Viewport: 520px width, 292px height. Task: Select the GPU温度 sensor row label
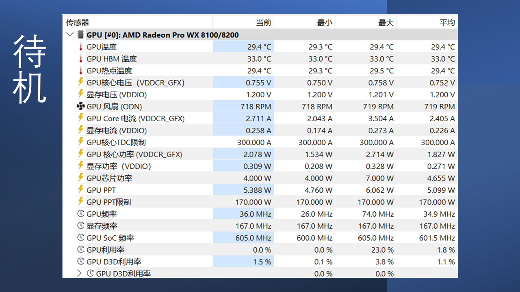(102, 47)
